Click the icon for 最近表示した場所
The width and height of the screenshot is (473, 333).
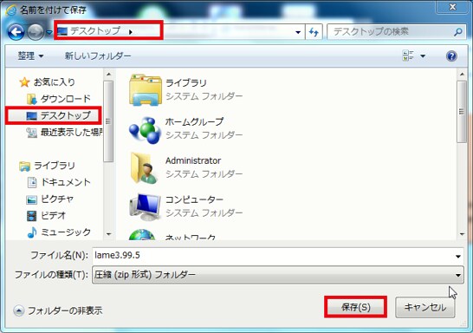coord(32,132)
